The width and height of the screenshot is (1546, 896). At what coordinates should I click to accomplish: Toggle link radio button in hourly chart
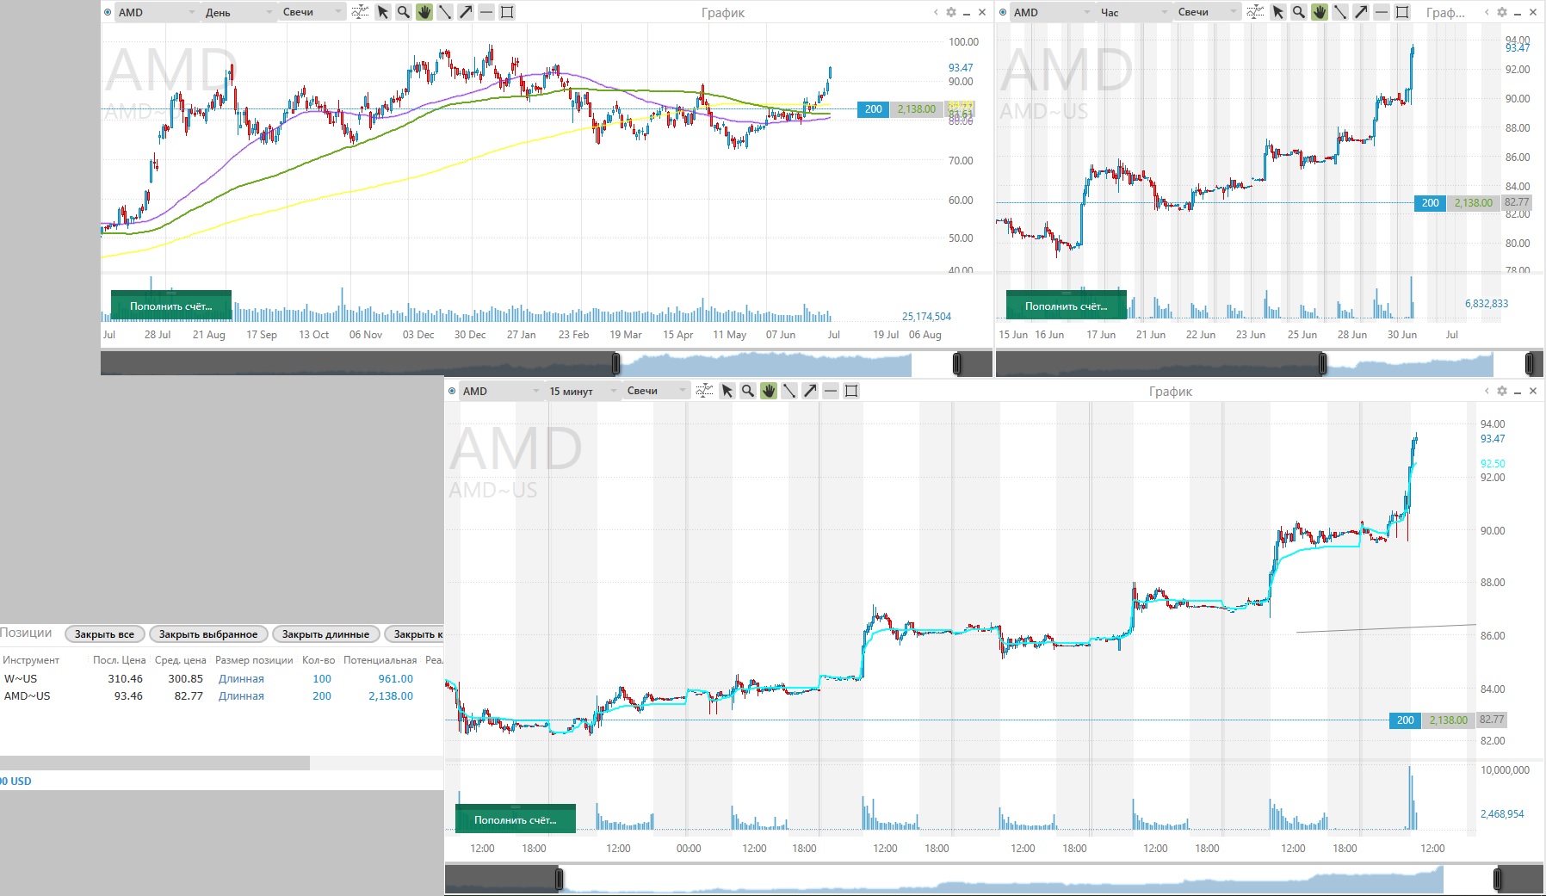[x=1003, y=12]
